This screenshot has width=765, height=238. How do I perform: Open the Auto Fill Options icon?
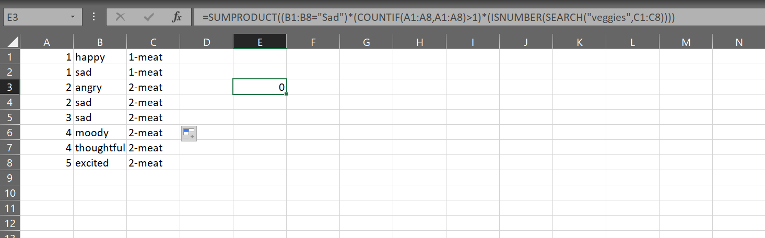point(189,133)
